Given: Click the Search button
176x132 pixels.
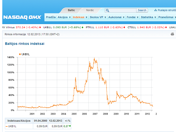Looking at the screenshot, I should pyautogui.click(x=142, y=10).
